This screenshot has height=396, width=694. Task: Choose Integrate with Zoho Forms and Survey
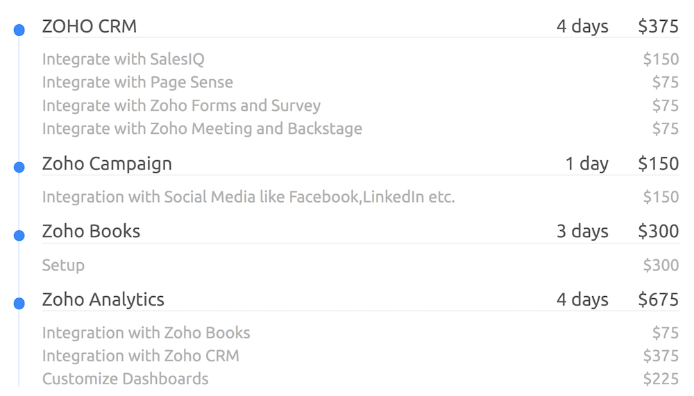click(x=181, y=105)
